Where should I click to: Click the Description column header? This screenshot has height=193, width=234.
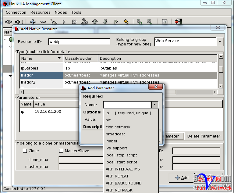tap(158, 58)
